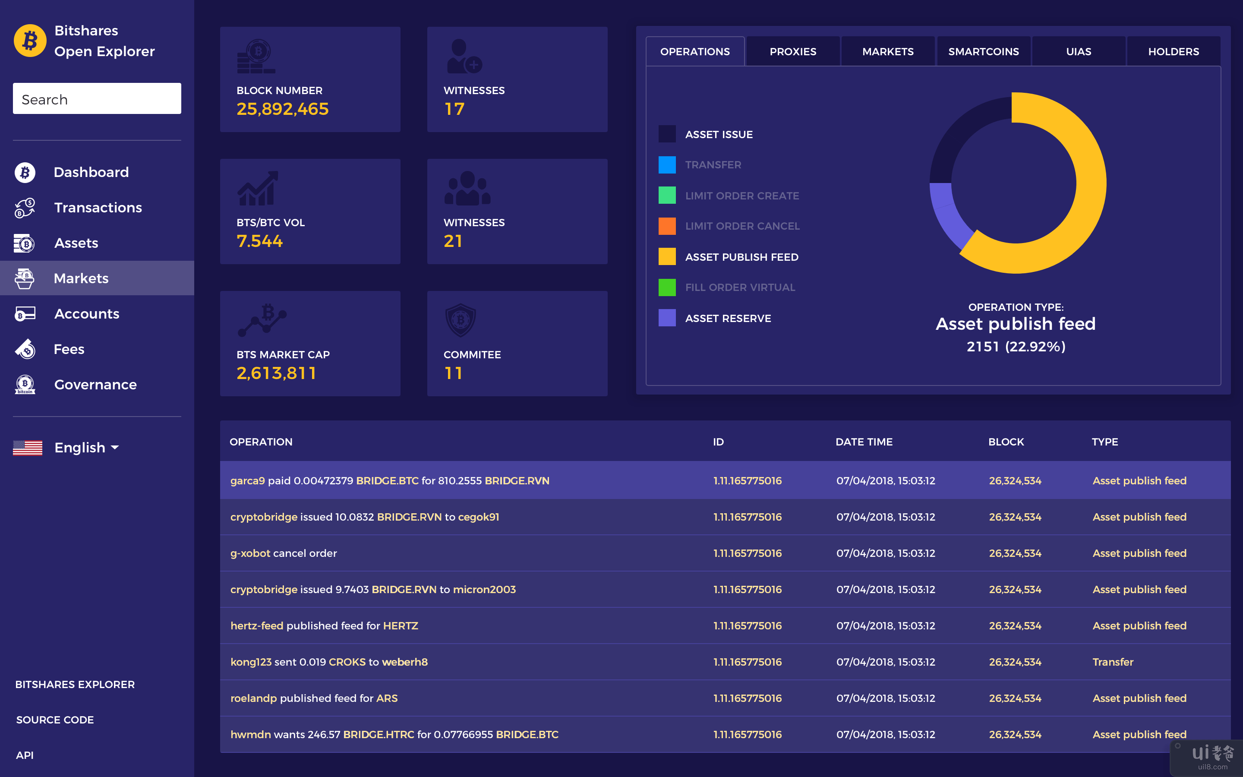The image size is (1243, 777).
Task: Open the cegok91 account link
Action: 478,517
